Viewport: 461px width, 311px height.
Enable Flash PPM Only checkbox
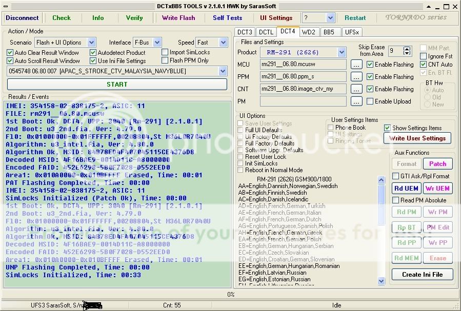(165, 60)
